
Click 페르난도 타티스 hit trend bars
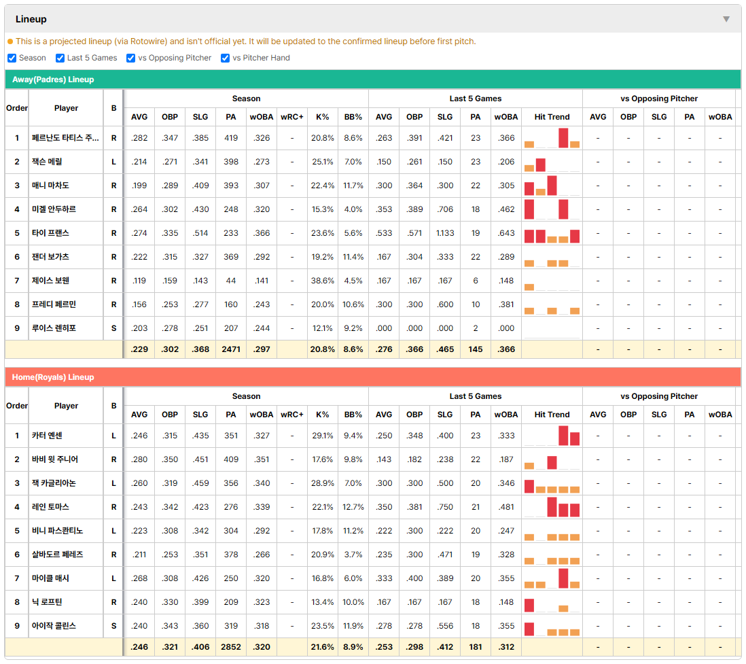(x=552, y=138)
